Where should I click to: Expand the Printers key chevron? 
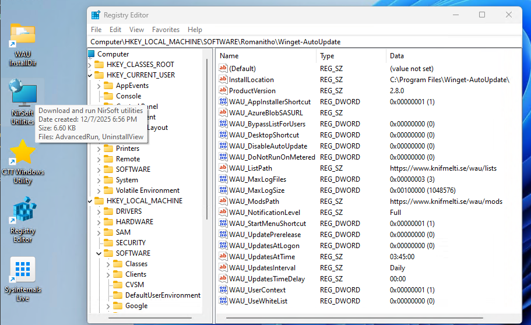click(99, 149)
